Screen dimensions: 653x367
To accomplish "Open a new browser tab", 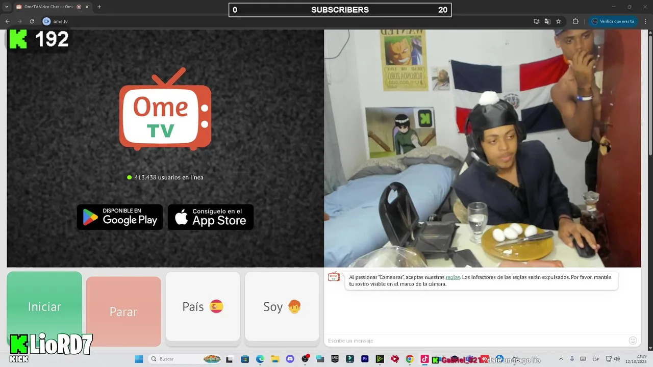I will pos(99,7).
